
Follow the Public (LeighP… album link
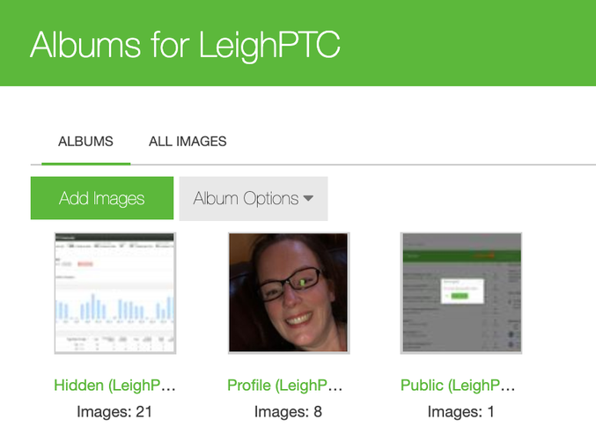point(458,386)
